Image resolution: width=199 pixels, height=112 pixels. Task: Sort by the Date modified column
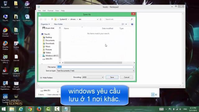tap(108, 28)
